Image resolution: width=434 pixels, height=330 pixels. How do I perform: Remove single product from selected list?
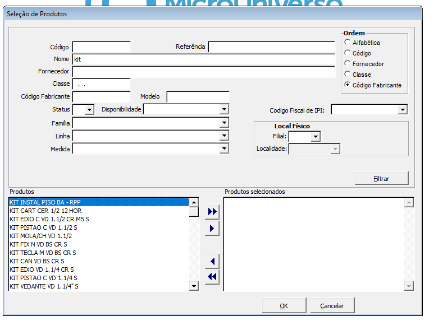(x=212, y=261)
